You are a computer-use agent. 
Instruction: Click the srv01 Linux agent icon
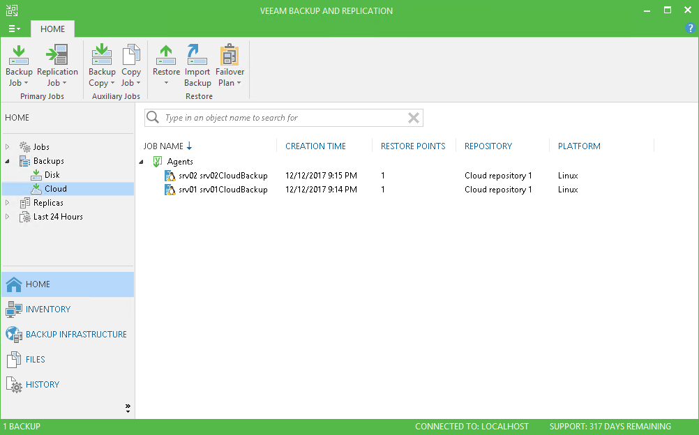pos(170,190)
